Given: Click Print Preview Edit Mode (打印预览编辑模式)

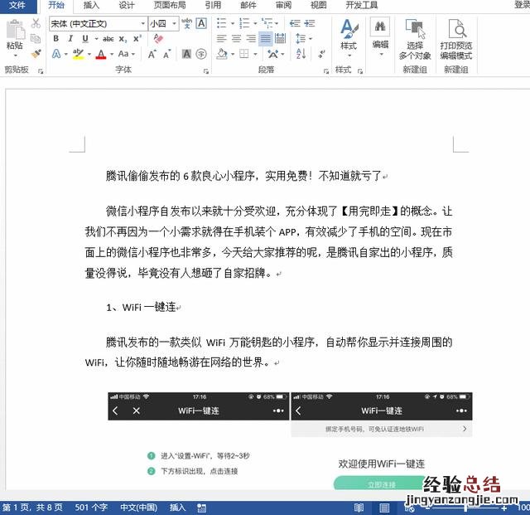Looking at the screenshot, I should point(456,39).
